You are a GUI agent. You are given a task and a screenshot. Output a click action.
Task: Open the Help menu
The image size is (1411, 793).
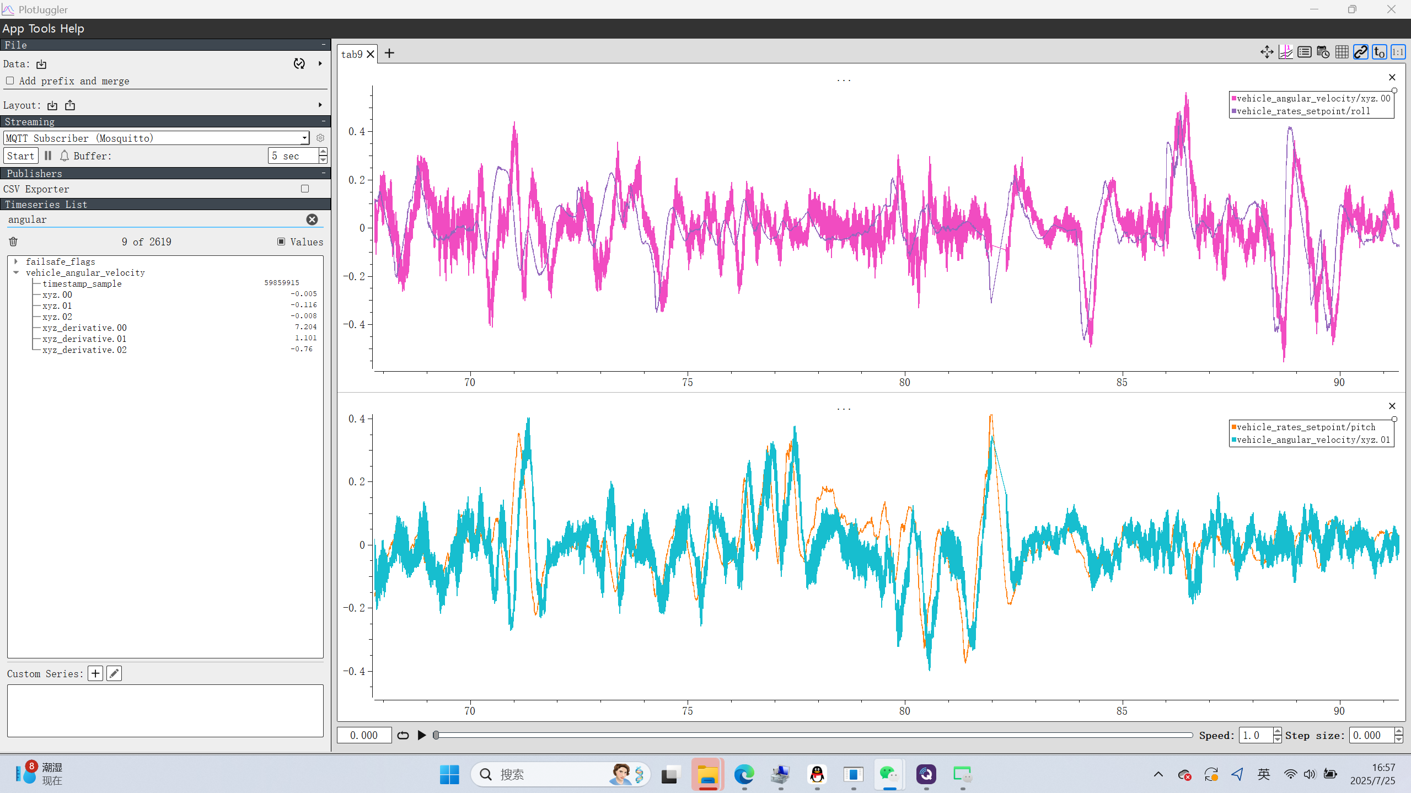tap(72, 29)
